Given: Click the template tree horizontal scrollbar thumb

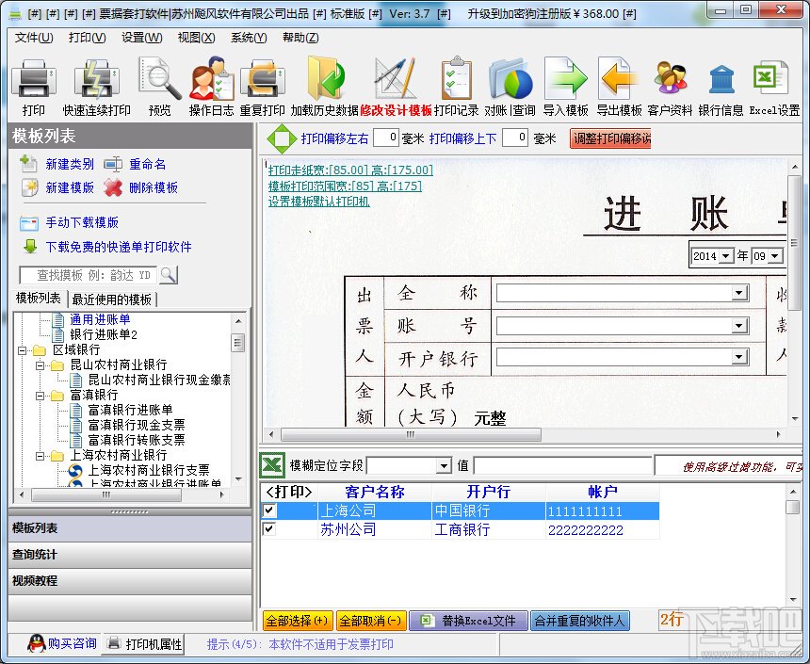Looking at the screenshot, I should 105,494.
